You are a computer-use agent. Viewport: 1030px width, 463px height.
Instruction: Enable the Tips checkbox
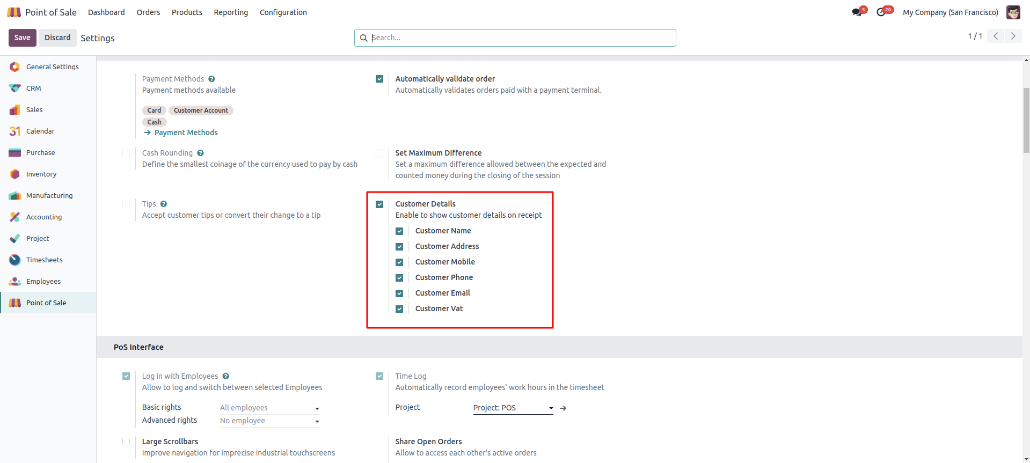[126, 204]
